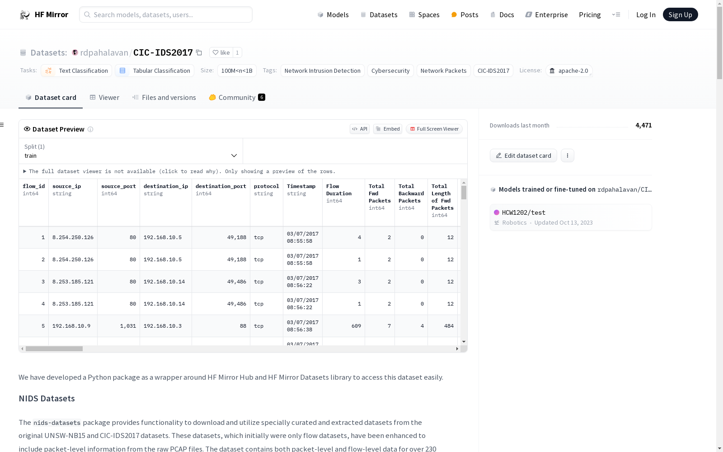
Task: Click the Cybersecurity tag
Action: click(x=390, y=71)
